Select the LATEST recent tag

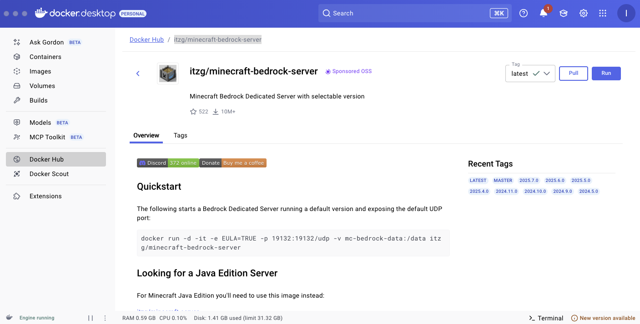coord(478,181)
